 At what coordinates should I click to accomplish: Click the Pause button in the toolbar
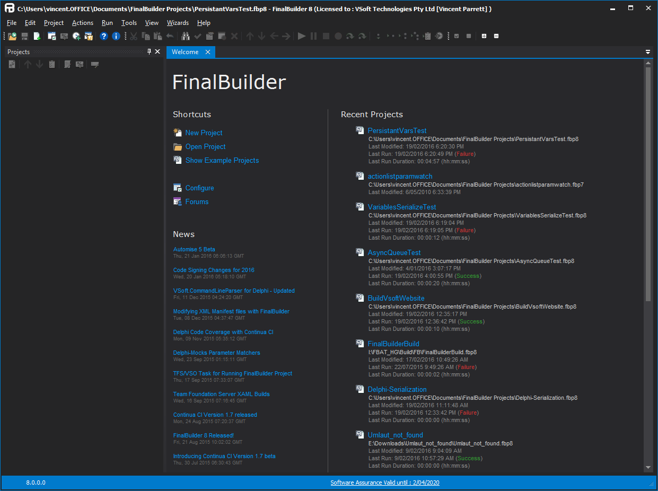click(x=314, y=36)
